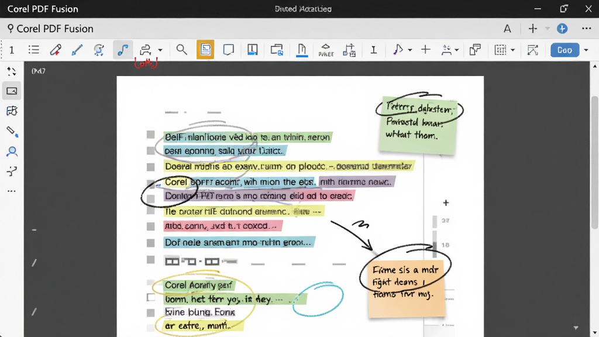Select the orange sticky note
The height and width of the screenshot is (337, 599).
[407, 288]
